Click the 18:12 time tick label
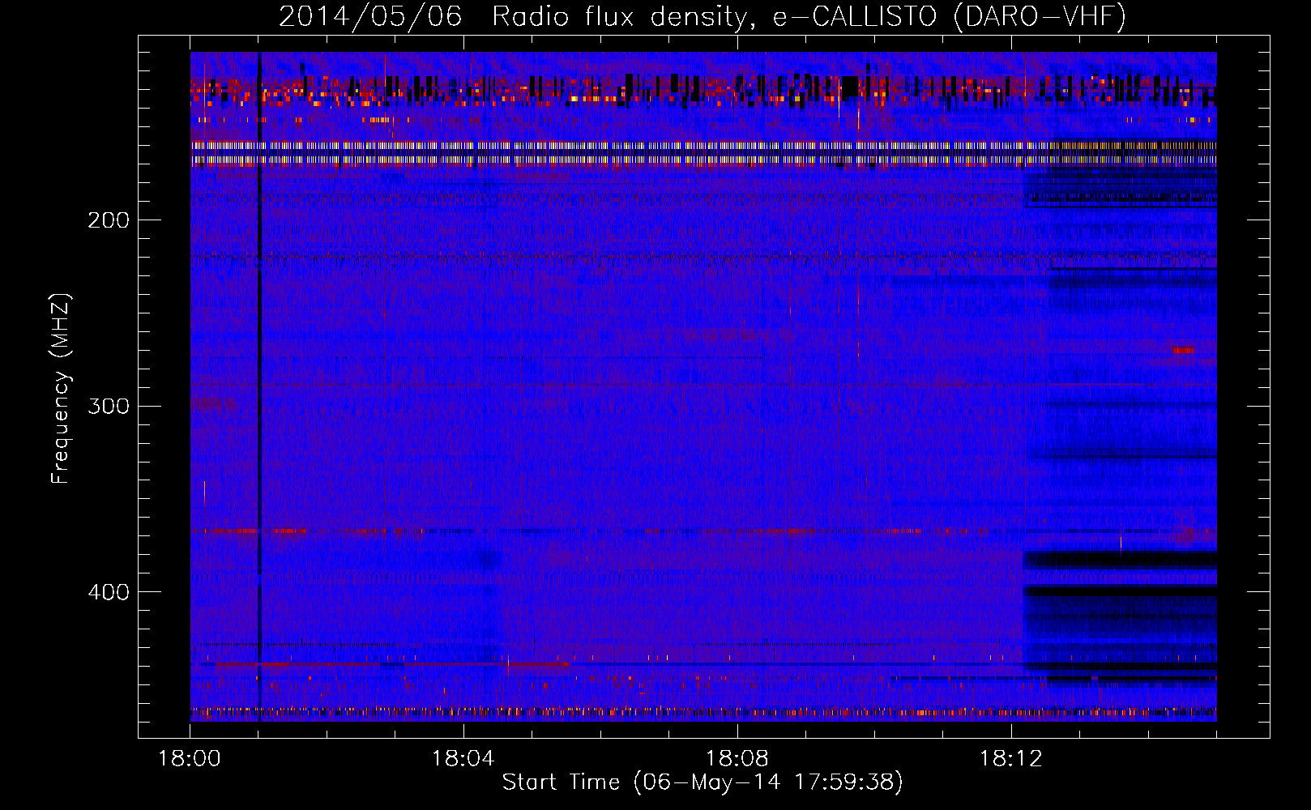Viewport: 1311px width, 810px height. click(1011, 758)
